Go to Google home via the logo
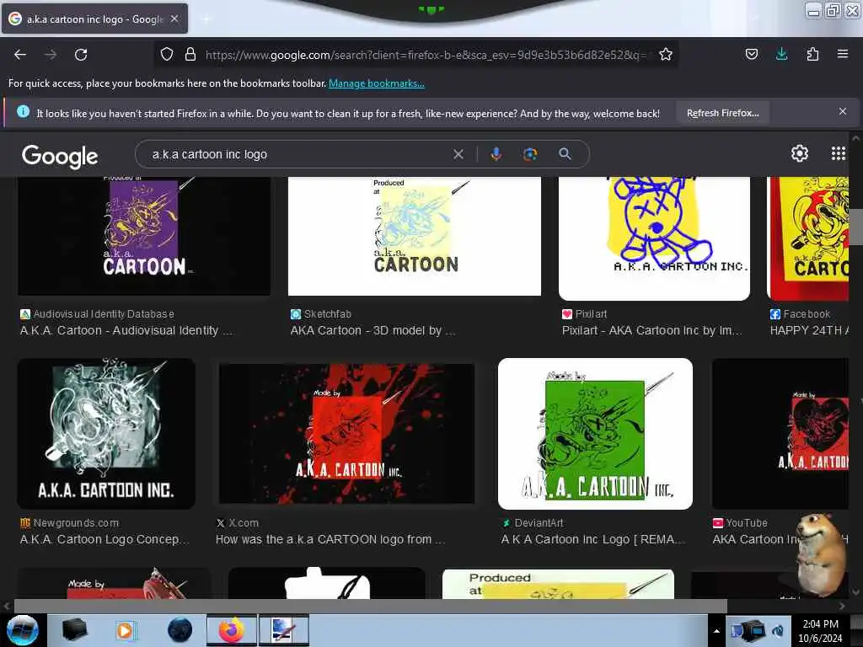The image size is (863, 647). tap(60, 156)
